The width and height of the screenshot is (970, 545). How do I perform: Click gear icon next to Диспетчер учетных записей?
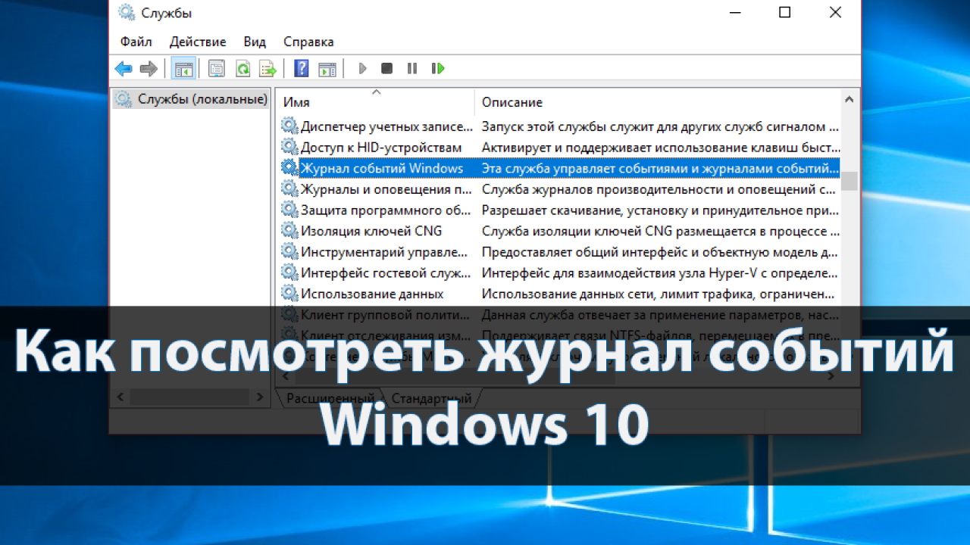[289, 126]
